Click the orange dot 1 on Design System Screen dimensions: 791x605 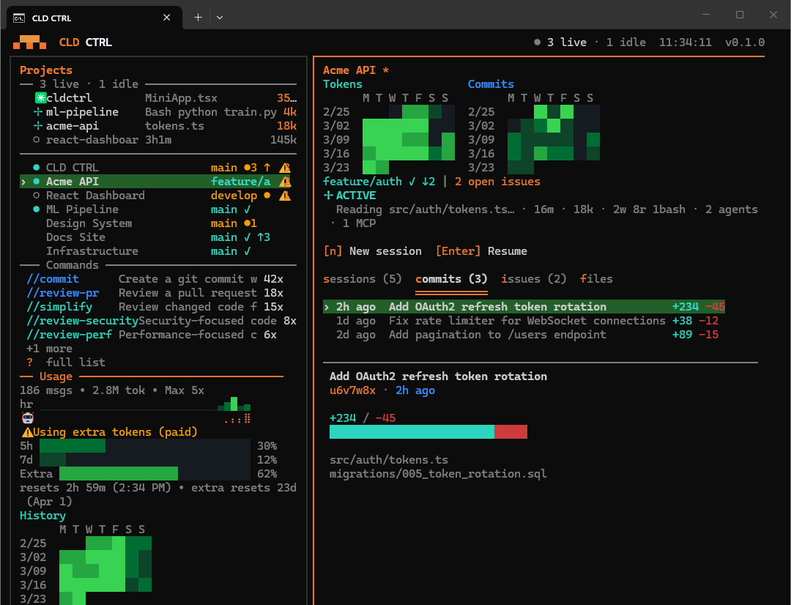tap(250, 223)
